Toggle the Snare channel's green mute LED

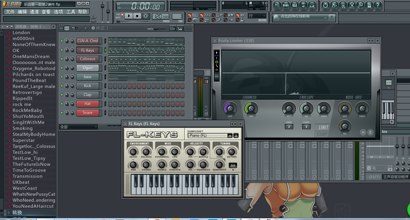pos(62,113)
